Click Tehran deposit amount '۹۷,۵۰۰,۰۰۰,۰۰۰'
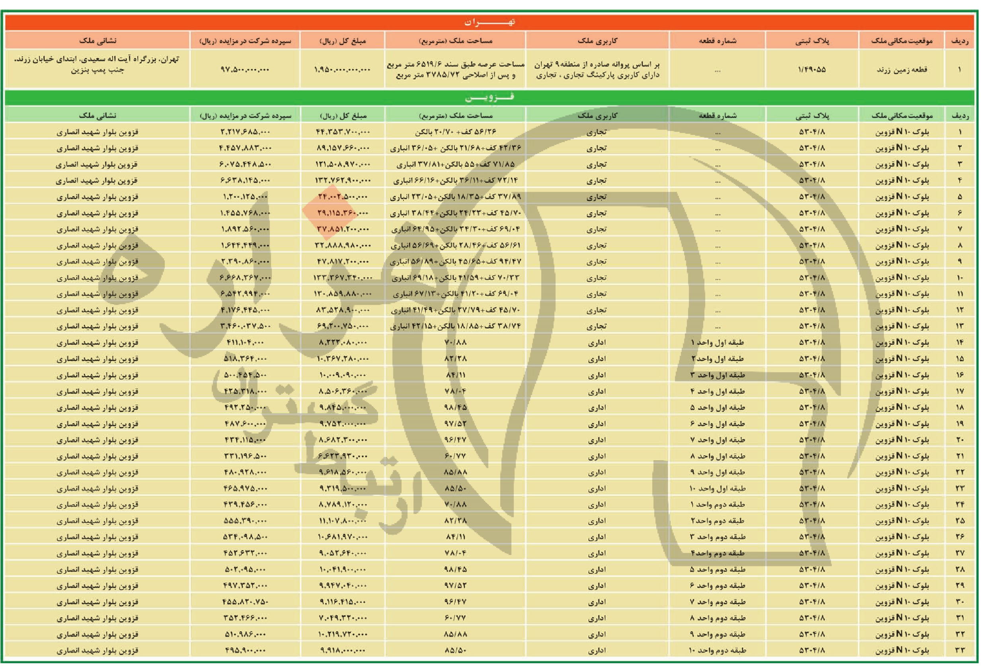The image size is (983, 672). (x=245, y=69)
